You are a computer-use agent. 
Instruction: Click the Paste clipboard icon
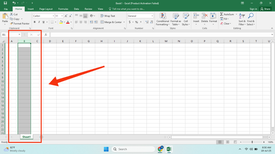(x=5, y=16)
